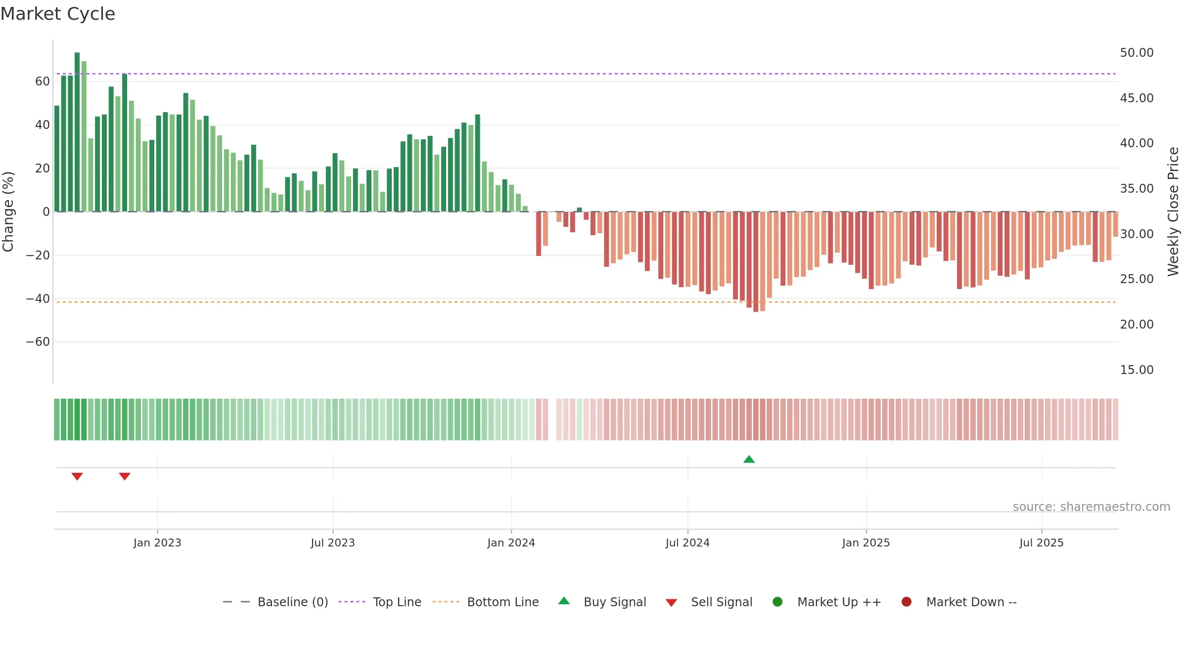Click the grey dashed Baseline legend sample

click(x=236, y=602)
